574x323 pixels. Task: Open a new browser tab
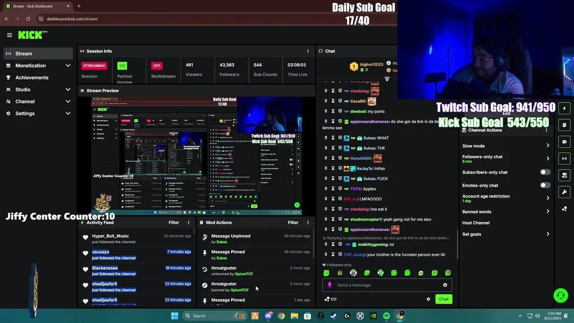[78, 6]
